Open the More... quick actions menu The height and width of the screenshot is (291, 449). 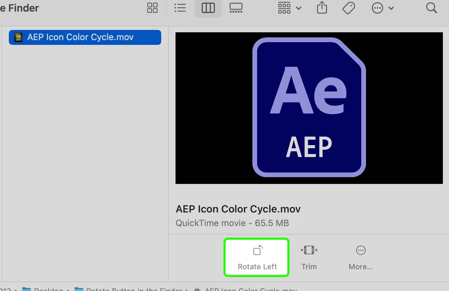(361, 258)
